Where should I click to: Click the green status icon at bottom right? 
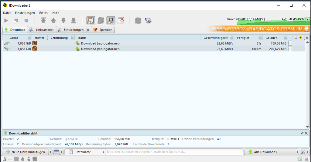[300, 159]
